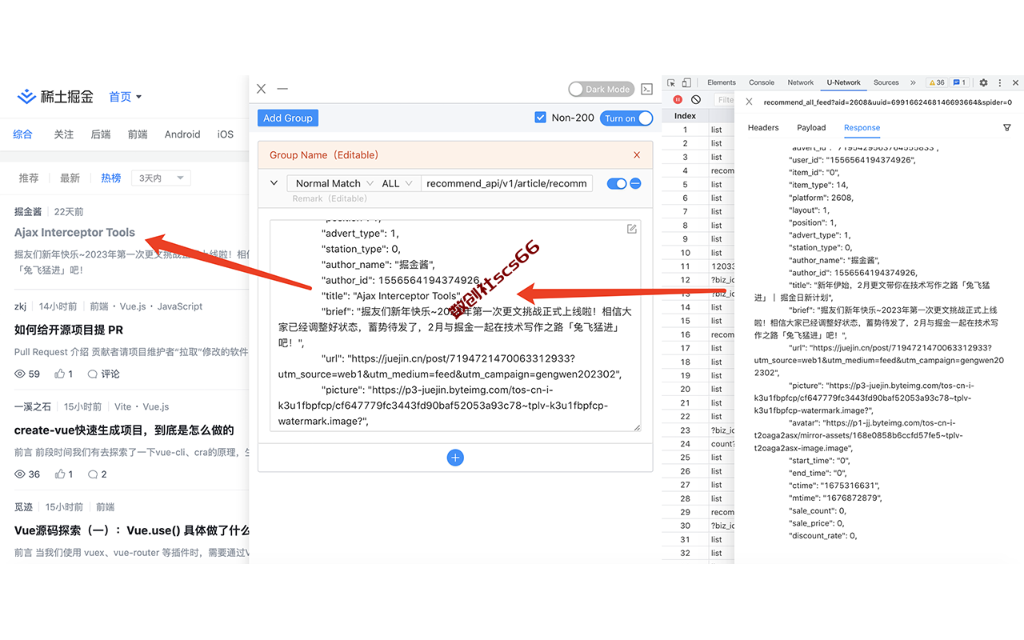Select the 综合 category tab

[22, 134]
